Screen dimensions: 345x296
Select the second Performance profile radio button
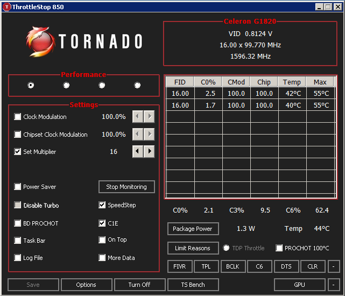pyautogui.click(x=66, y=85)
